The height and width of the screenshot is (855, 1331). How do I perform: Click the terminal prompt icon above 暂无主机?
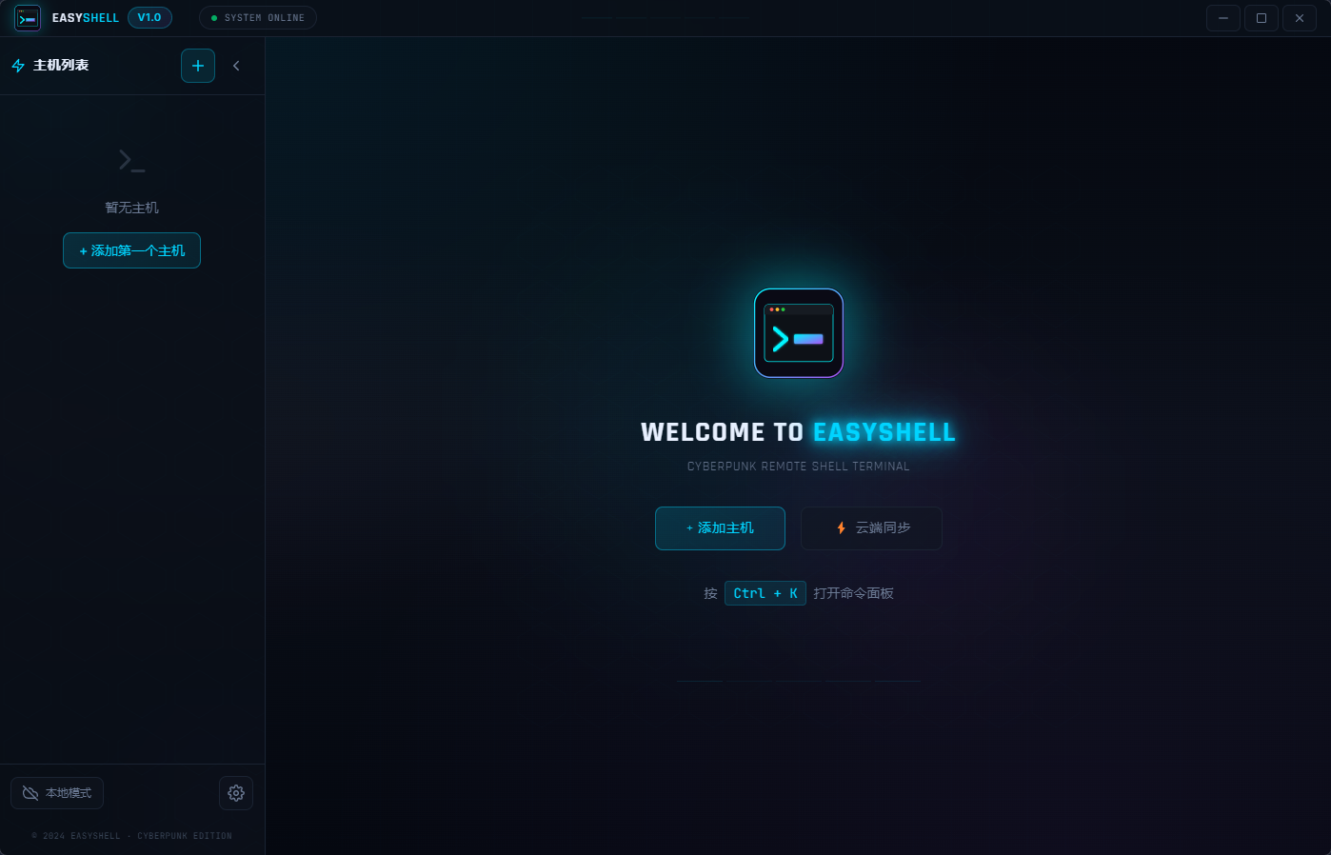point(131,160)
